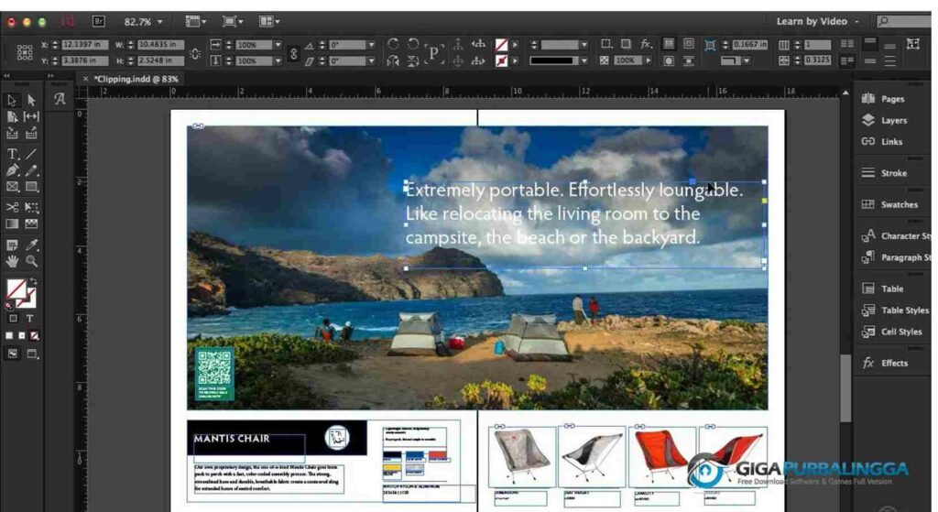Click the flip vertical icon

[413, 60]
